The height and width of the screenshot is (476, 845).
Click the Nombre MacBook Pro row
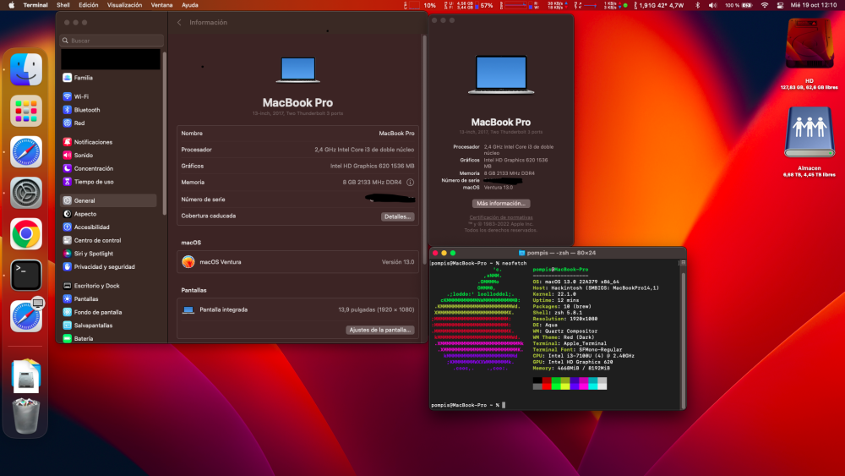(x=297, y=133)
